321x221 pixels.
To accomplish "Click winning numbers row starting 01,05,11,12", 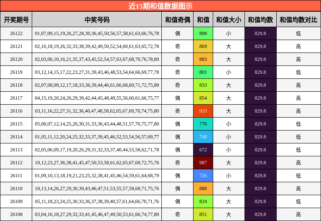I will click(x=97, y=137).
